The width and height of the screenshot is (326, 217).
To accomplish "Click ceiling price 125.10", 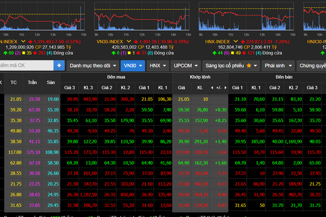I will 33,153.
